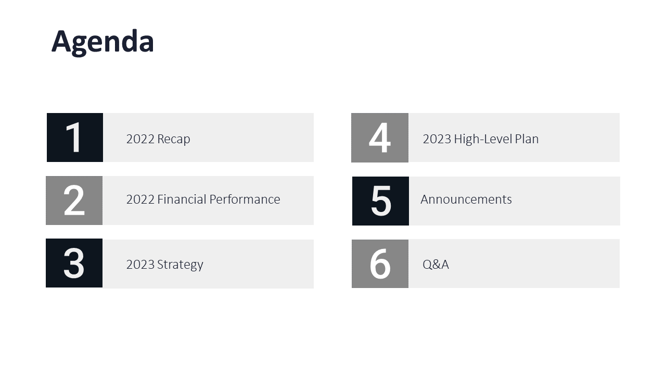Select the gray number 2 box
Image resolution: width=666 pixels, height=375 pixels.
pyautogui.click(x=74, y=201)
